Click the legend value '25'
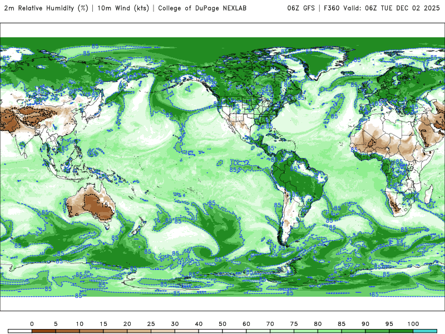445x334 pixels. tap(151, 324)
